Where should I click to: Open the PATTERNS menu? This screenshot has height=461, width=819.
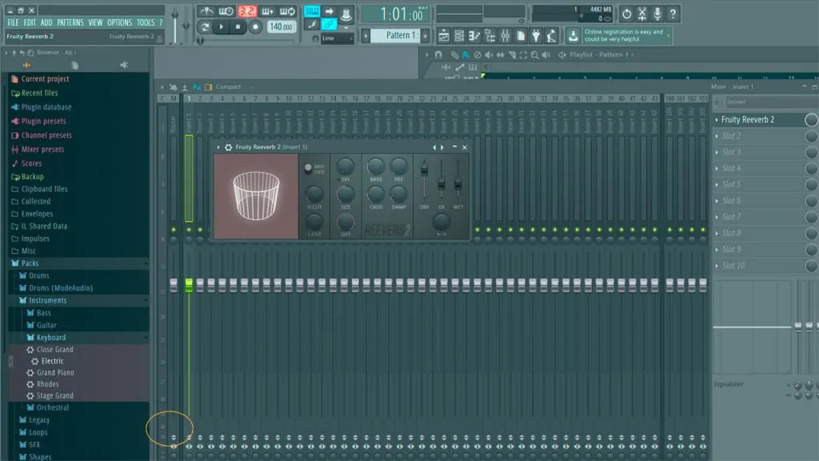click(x=70, y=22)
